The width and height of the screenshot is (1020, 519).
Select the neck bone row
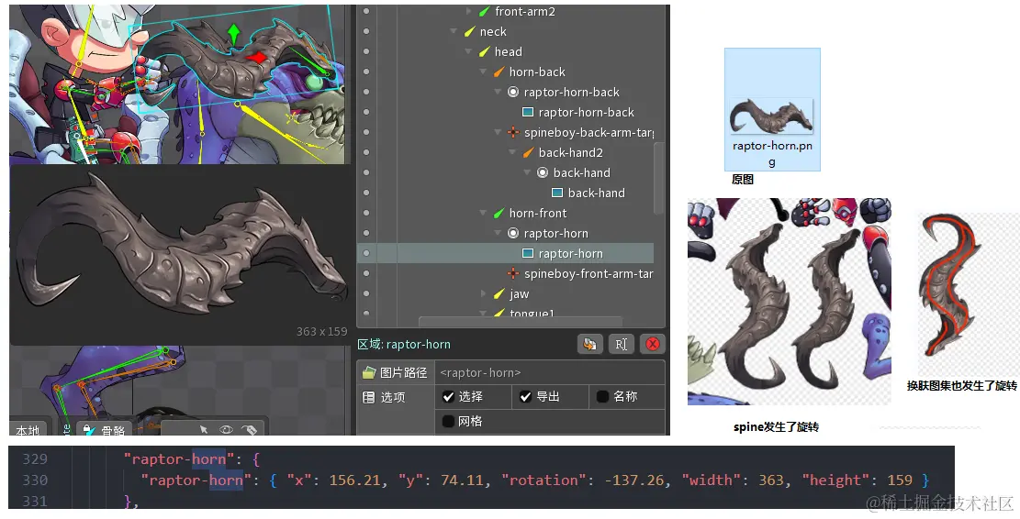(506, 32)
